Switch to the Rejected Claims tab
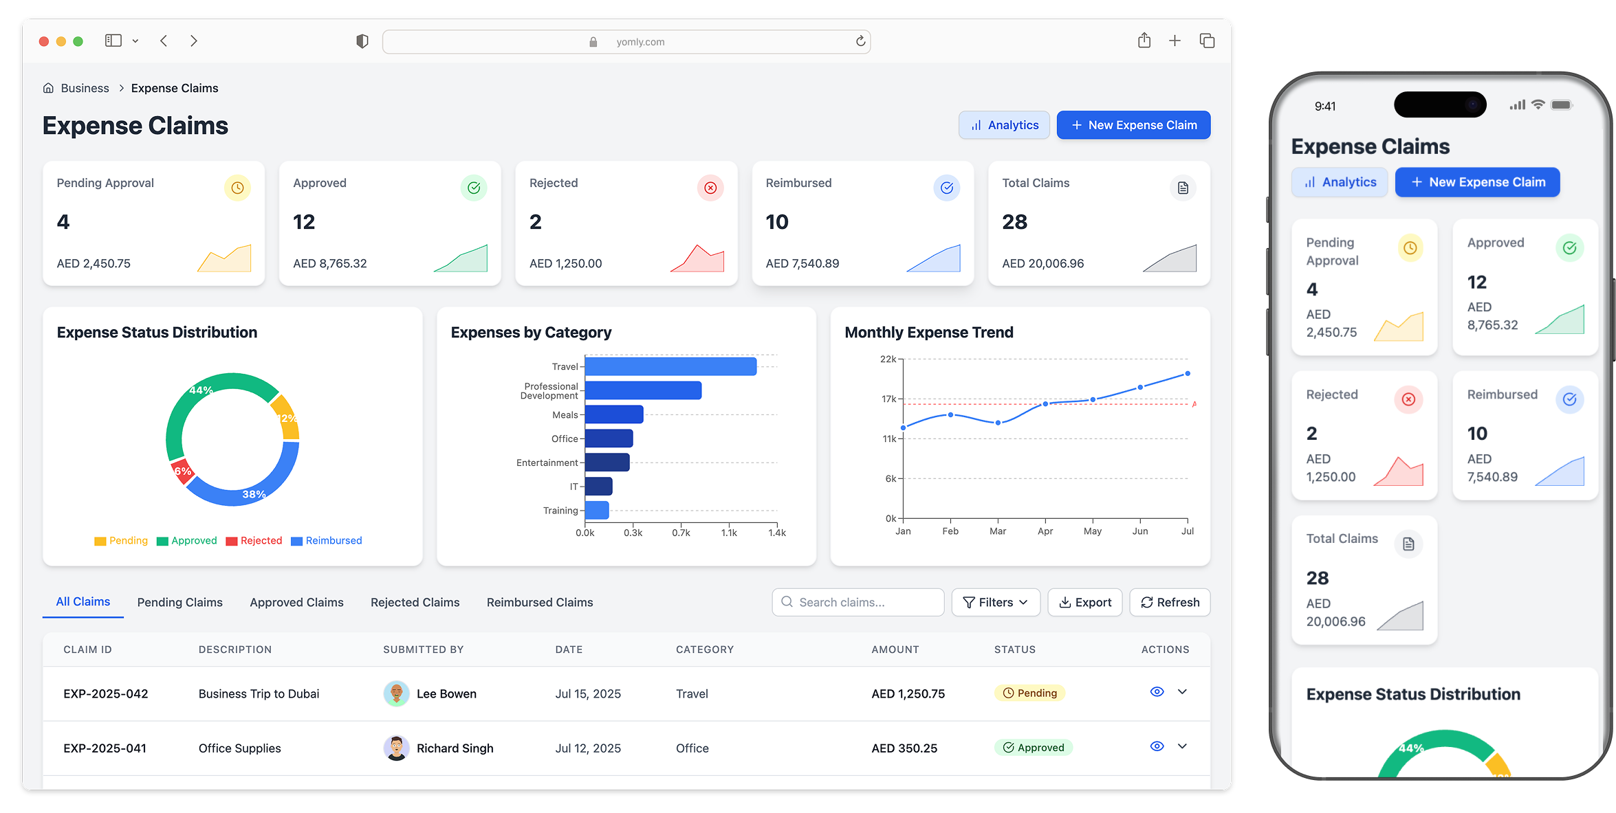Viewport: 1616px width, 813px height. click(x=415, y=603)
